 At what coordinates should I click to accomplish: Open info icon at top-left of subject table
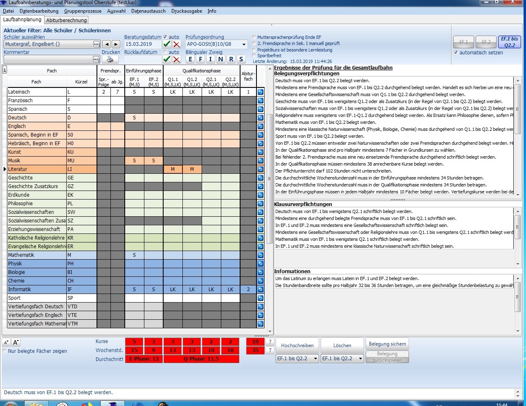tap(4, 70)
